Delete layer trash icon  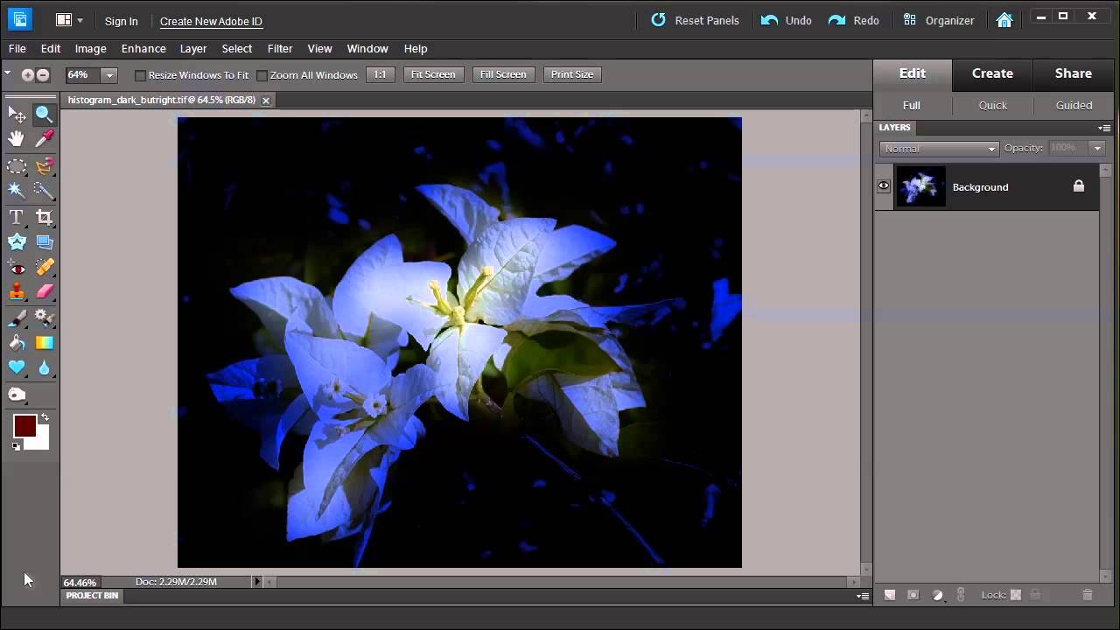[x=1088, y=595]
